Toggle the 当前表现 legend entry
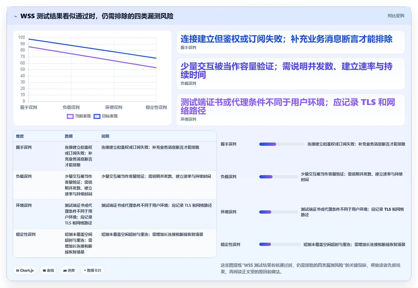The width and height of the screenshot is (418, 288). pyautogui.click(x=79, y=116)
